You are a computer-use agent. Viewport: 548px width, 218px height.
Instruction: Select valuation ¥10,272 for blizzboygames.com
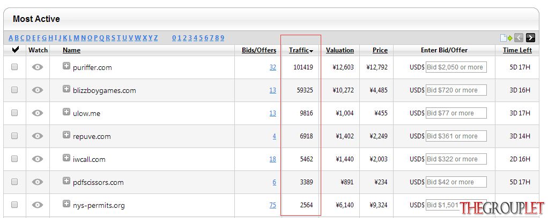[343, 90]
